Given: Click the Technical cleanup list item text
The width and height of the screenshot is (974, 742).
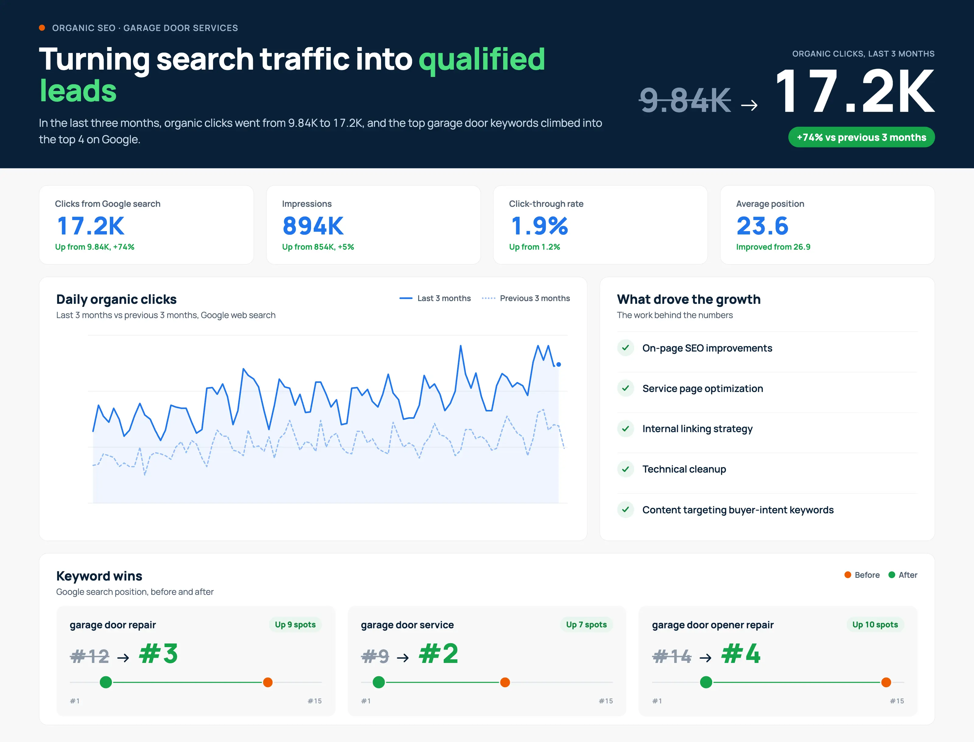Looking at the screenshot, I should pos(684,469).
